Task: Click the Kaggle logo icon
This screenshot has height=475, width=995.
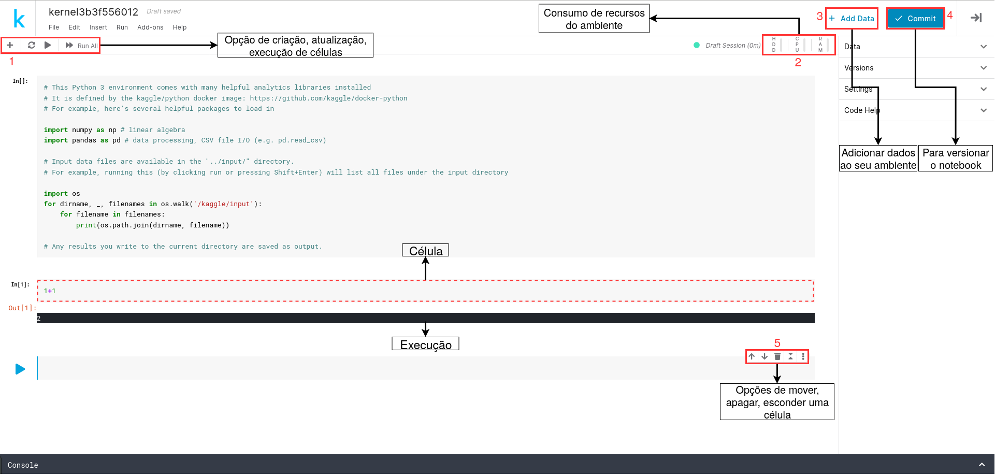Action: (19, 19)
